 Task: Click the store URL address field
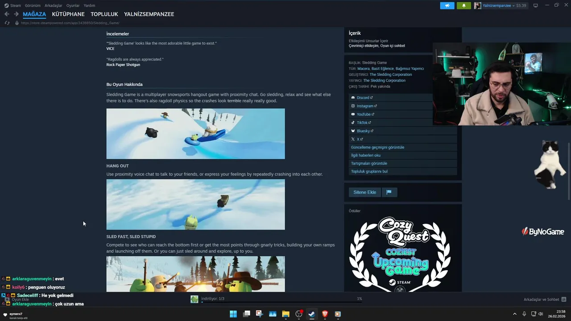coord(70,23)
